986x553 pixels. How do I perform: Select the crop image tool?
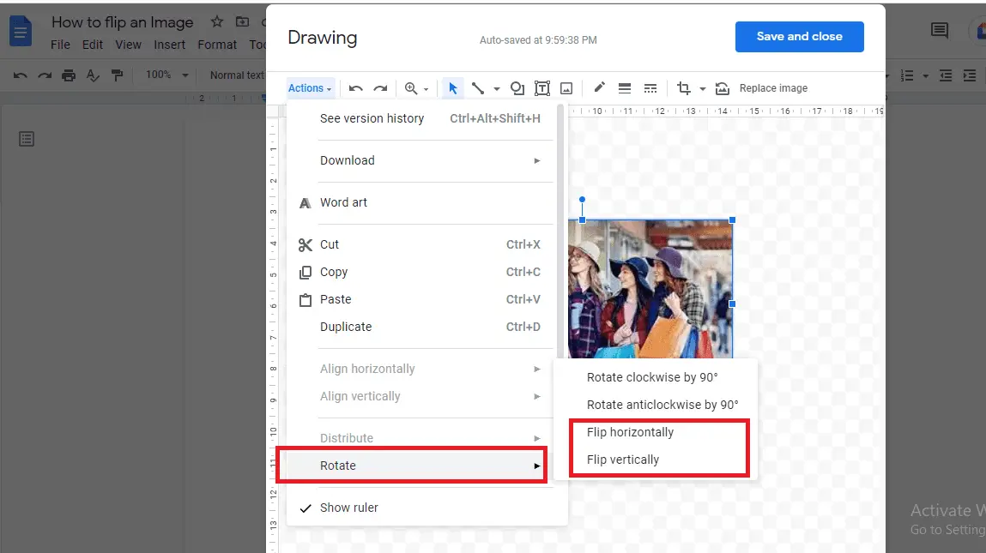click(685, 87)
